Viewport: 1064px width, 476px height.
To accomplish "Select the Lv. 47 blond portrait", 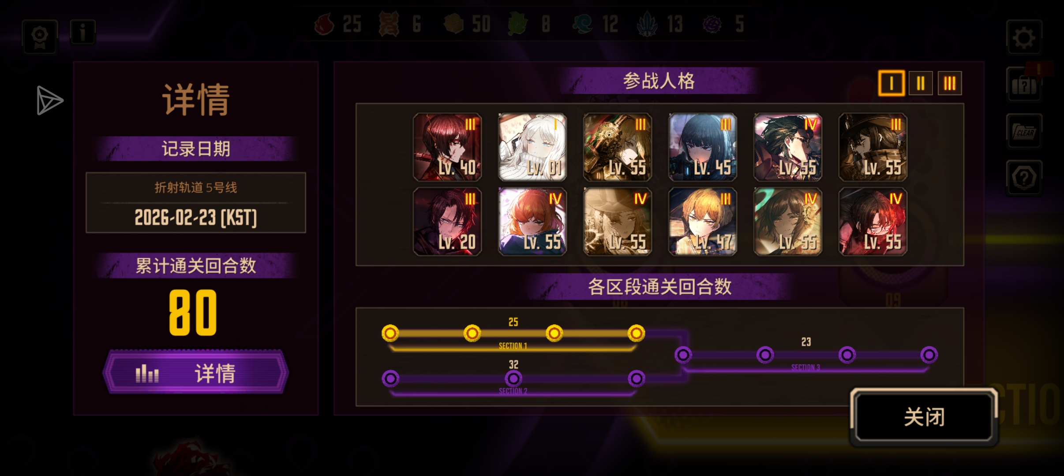I will [x=703, y=222].
